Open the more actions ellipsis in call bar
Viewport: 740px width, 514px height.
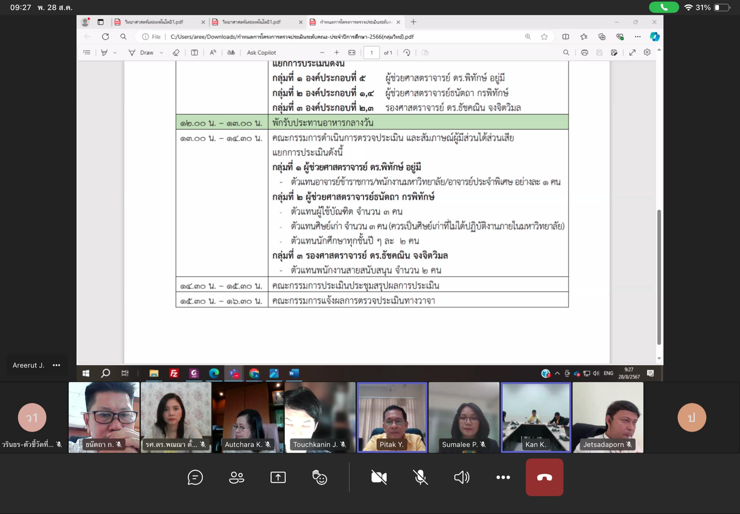[503, 477]
